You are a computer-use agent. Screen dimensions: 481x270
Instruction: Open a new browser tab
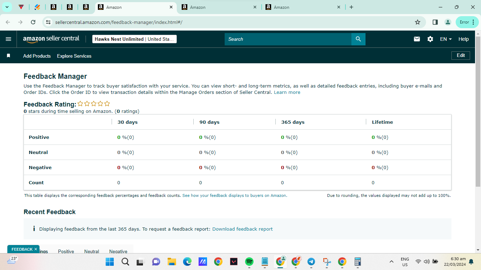click(351, 7)
